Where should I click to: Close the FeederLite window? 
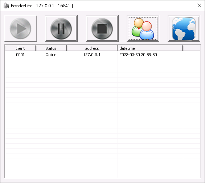tap(199, 5)
